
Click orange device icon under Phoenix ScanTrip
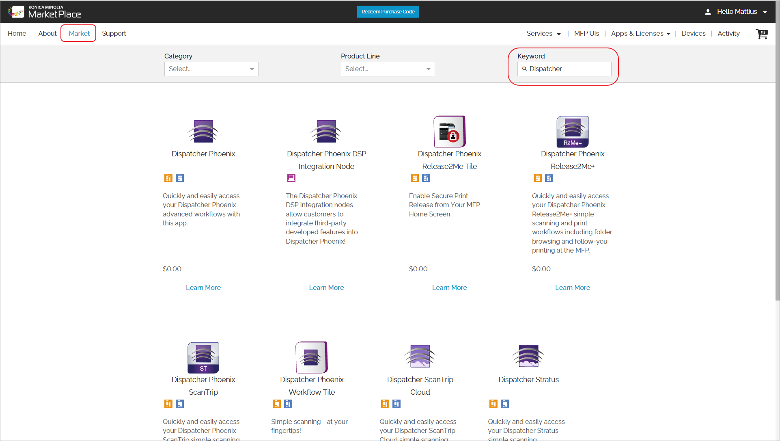168,404
